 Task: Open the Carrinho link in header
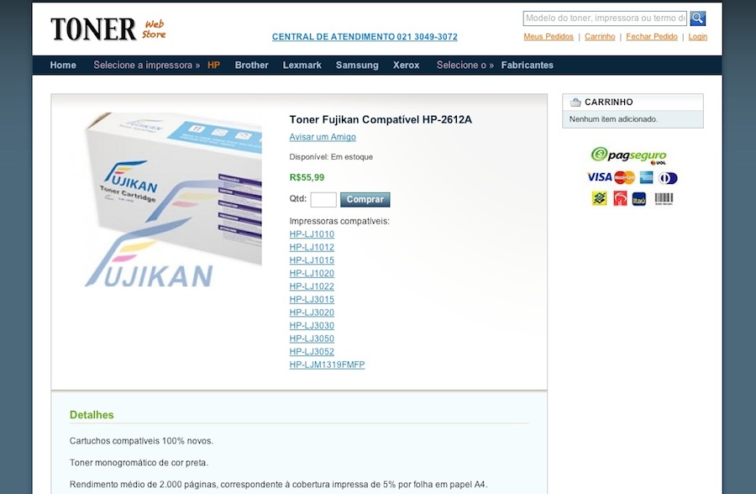coord(600,37)
